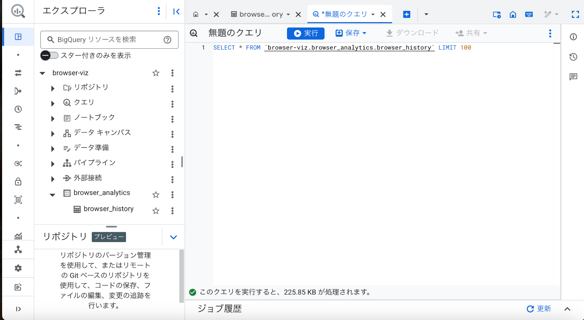
Task: Enter full screen mode icon
Action: coord(575,14)
